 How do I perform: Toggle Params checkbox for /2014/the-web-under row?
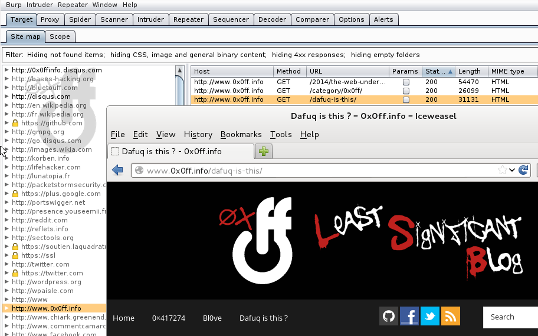(x=406, y=82)
